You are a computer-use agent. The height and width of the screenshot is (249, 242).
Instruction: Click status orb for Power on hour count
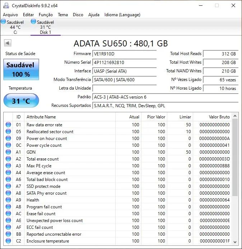point(8,138)
